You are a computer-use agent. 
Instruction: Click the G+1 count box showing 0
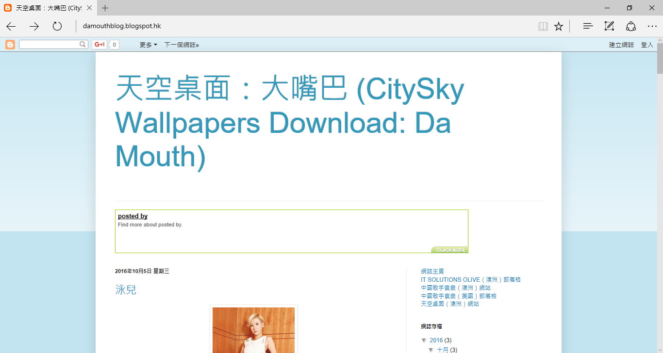click(x=114, y=45)
